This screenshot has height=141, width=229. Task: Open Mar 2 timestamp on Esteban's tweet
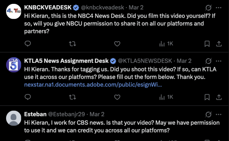point(97,114)
